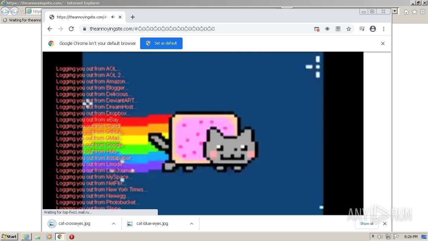Open the volume tray icon
The image size is (428, 241).
click(380, 237)
